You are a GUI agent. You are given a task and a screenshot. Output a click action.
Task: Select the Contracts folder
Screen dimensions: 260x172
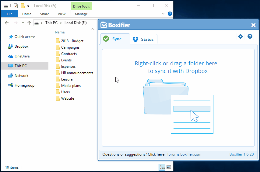coord(69,54)
